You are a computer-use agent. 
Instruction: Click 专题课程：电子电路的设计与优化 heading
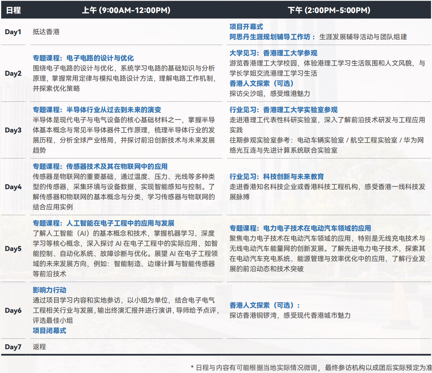coord(83,58)
